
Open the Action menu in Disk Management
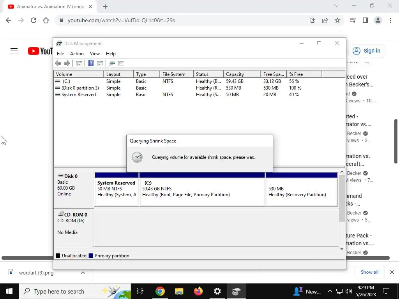pos(77,54)
